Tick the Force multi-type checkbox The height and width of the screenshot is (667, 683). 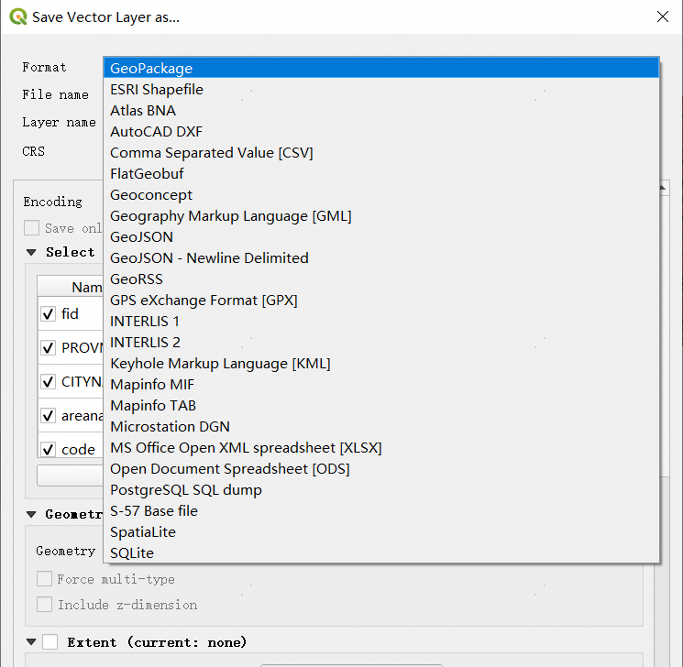[44, 579]
